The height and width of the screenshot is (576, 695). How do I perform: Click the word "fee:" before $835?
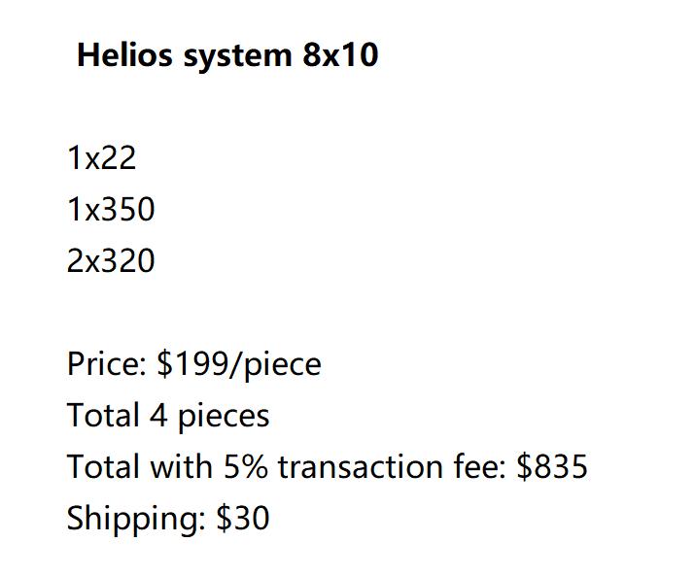click(x=479, y=467)
